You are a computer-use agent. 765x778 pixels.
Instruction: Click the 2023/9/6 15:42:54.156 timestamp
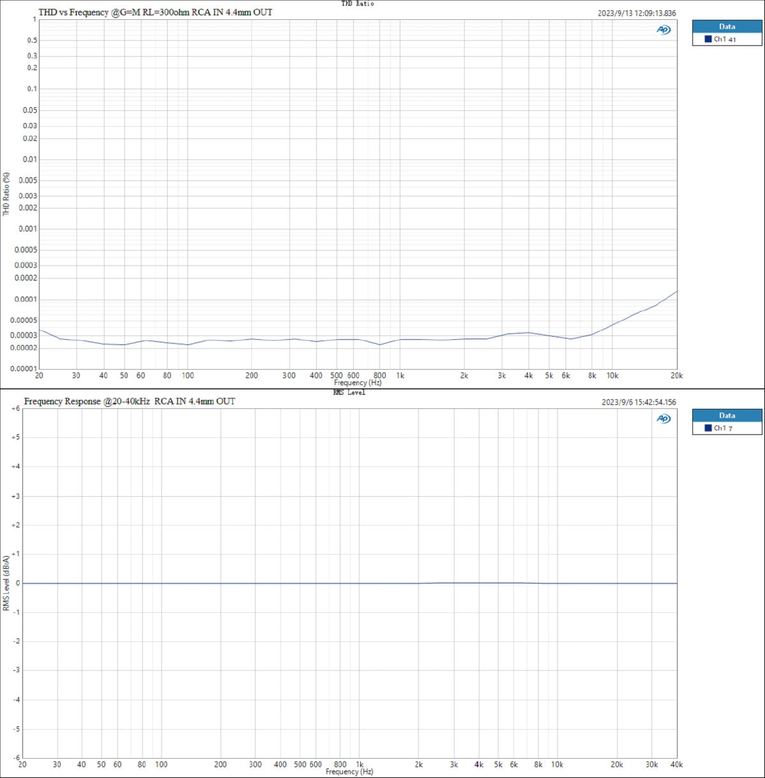(x=639, y=402)
